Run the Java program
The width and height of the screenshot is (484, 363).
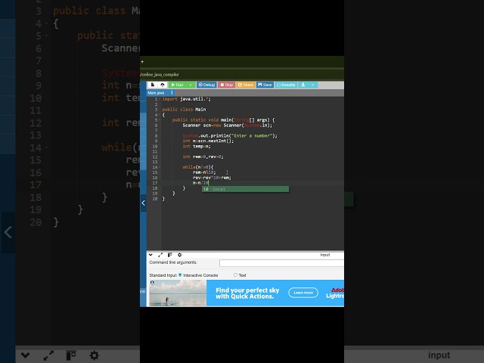(178, 85)
